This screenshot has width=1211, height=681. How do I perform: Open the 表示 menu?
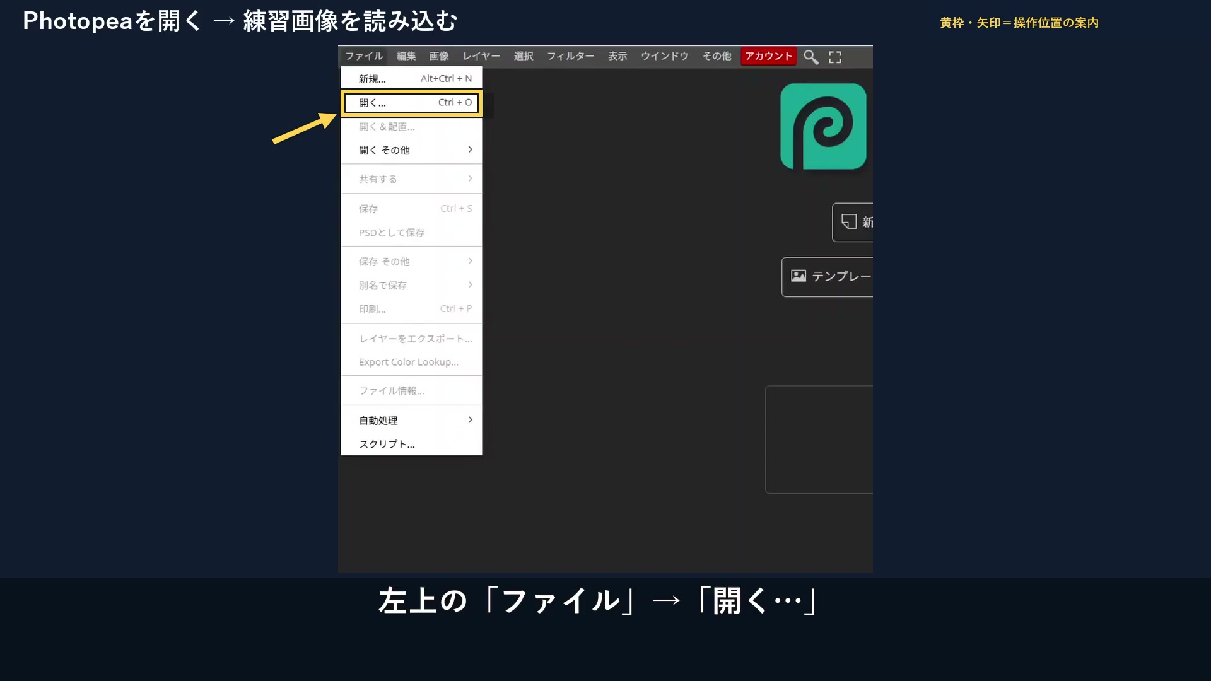pyautogui.click(x=617, y=56)
